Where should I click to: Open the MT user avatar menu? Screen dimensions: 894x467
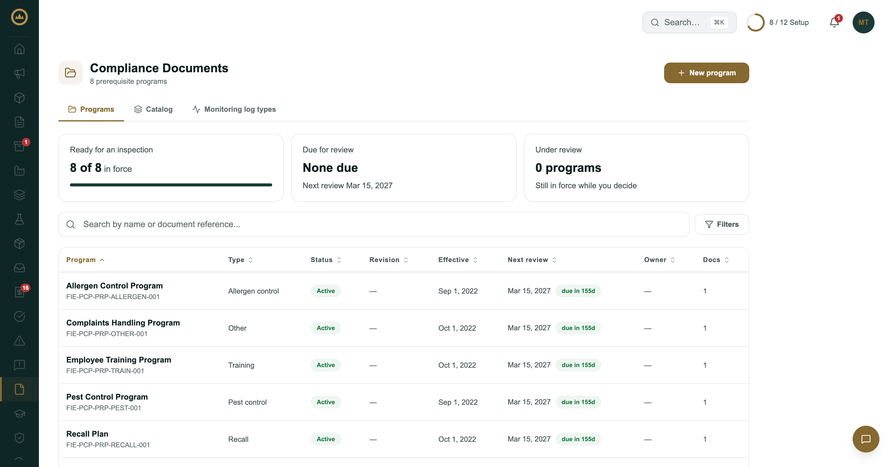point(864,22)
